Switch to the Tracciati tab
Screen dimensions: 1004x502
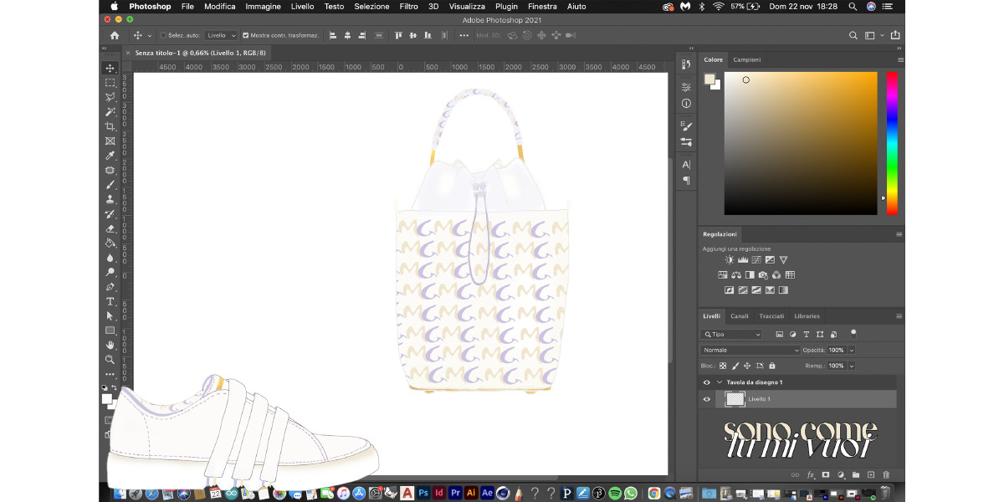coord(771,316)
